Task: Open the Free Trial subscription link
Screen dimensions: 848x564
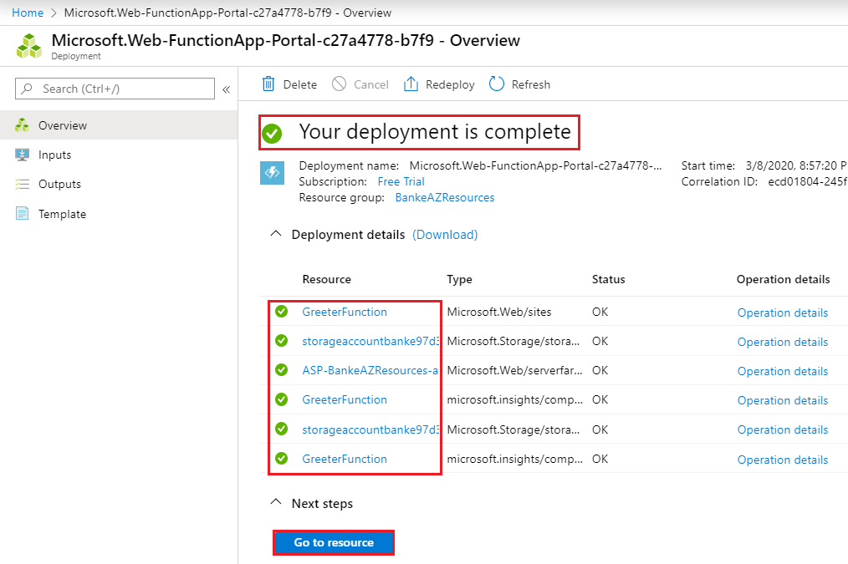Action: pos(400,181)
